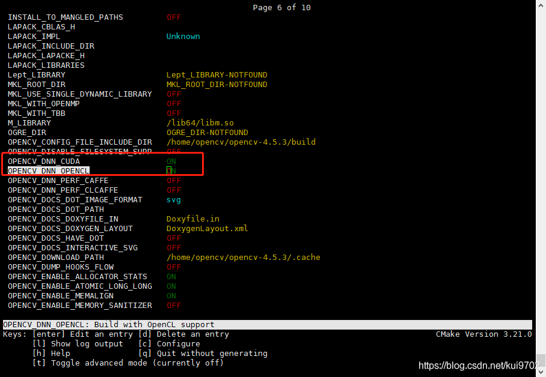Toggle ON value of OPENCV_ENABLE_MEMALIGN
The height and width of the screenshot is (377, 546).
click(x=171, y=296)
